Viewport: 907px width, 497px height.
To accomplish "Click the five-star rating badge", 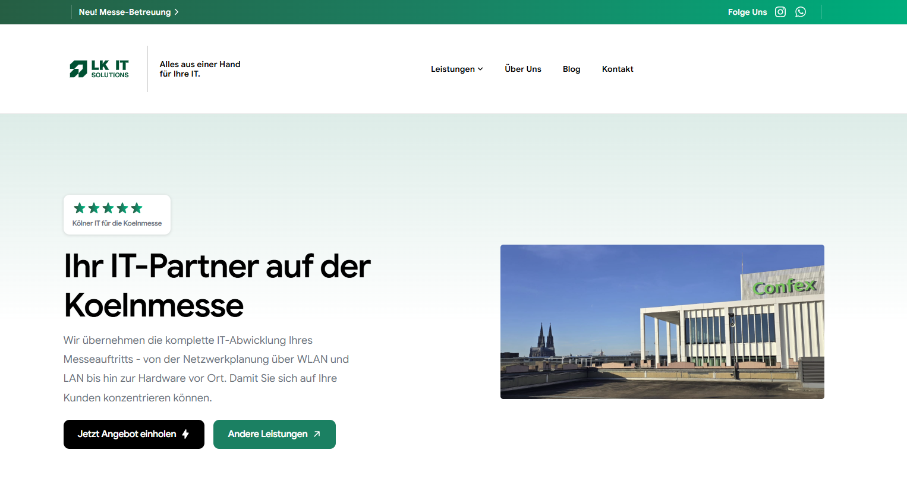I will pos(117,214).
